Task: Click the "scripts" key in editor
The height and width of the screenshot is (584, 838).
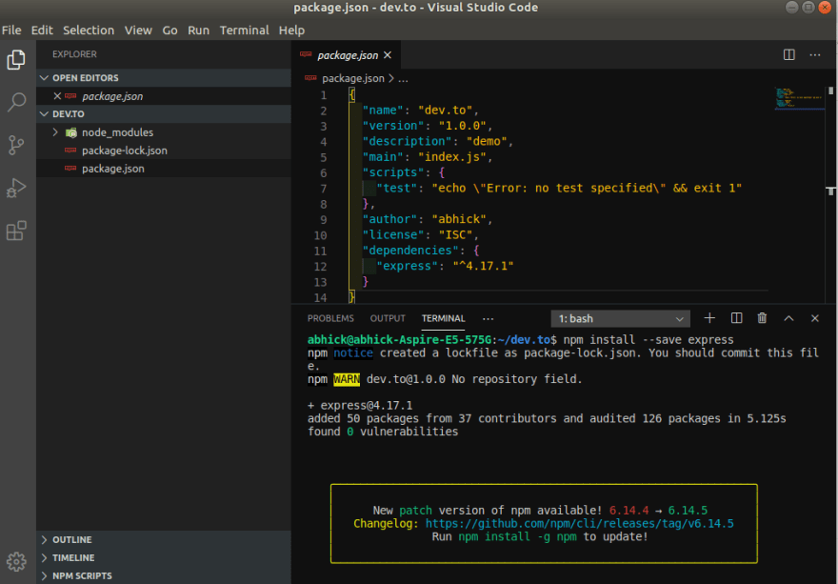Action: coord(392,172)
